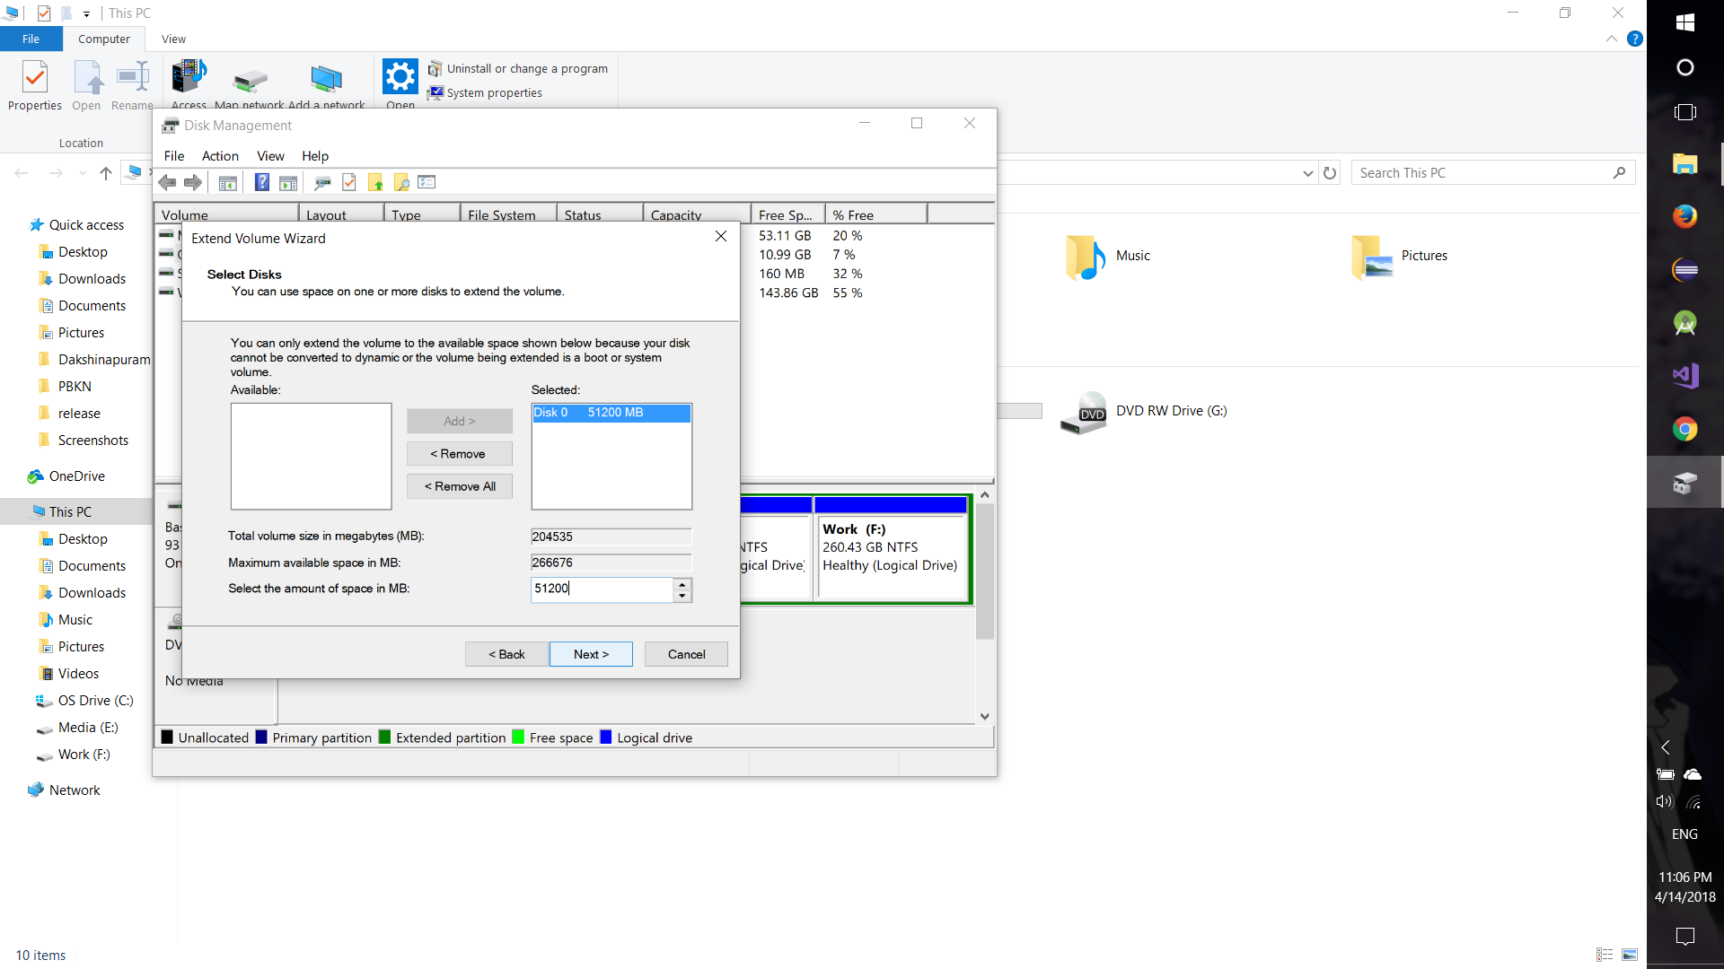Click the folder with magnifier toolbar icon
The width and height of the screenshot is (1724, 969).
tap(401, 183)
